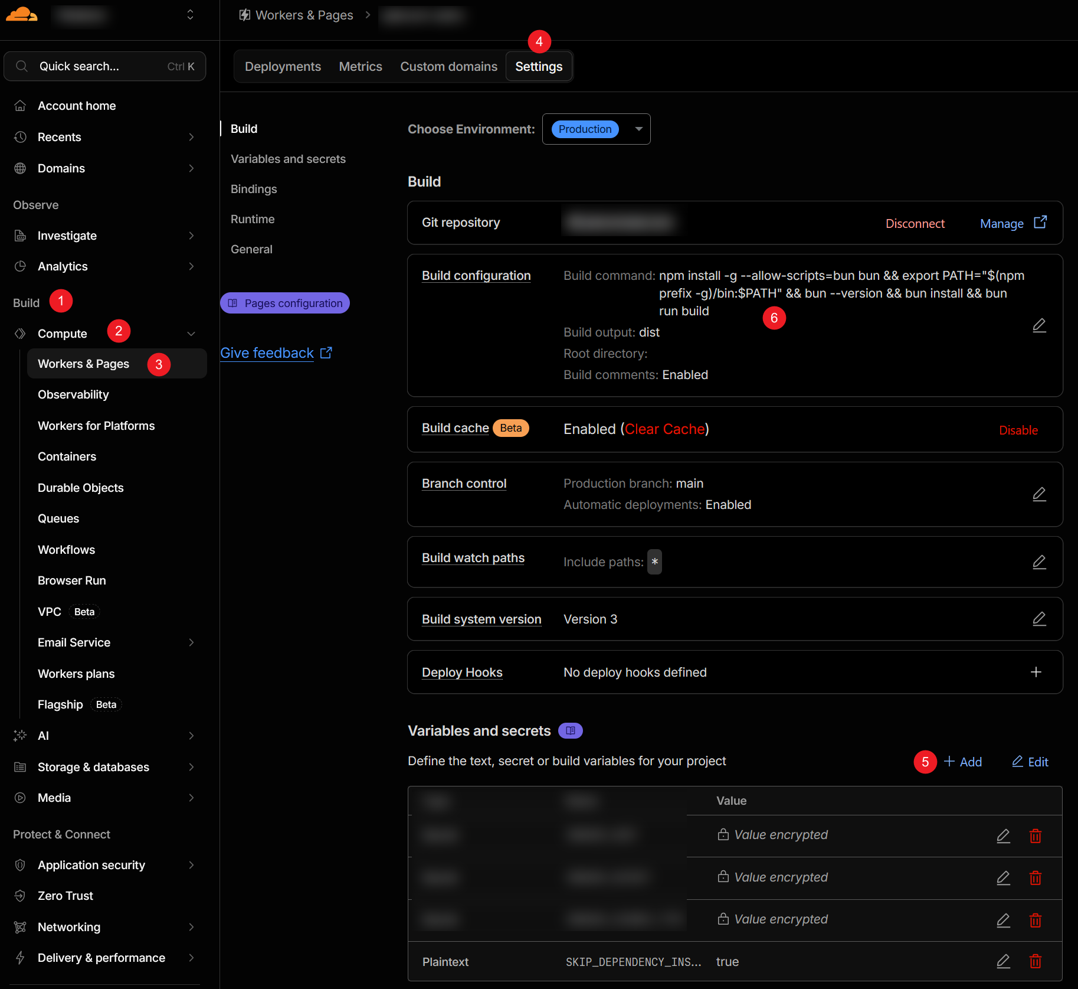The image size is (1078, 989).
Task: Click the Media play icon
Action: coord(20,798)
